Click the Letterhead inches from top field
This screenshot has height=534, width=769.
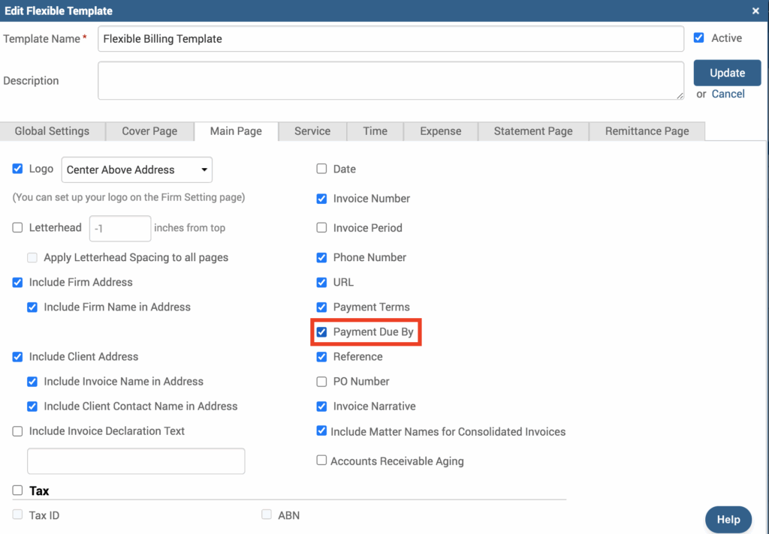tap(120, 228)
